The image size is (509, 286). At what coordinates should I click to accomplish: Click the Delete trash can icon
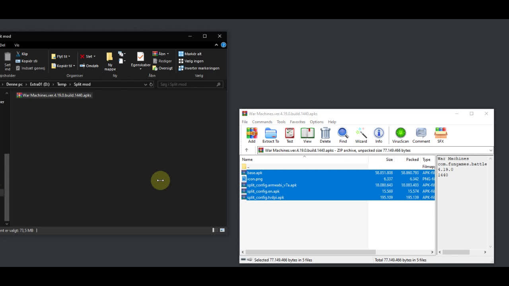(x=325, y=135)
